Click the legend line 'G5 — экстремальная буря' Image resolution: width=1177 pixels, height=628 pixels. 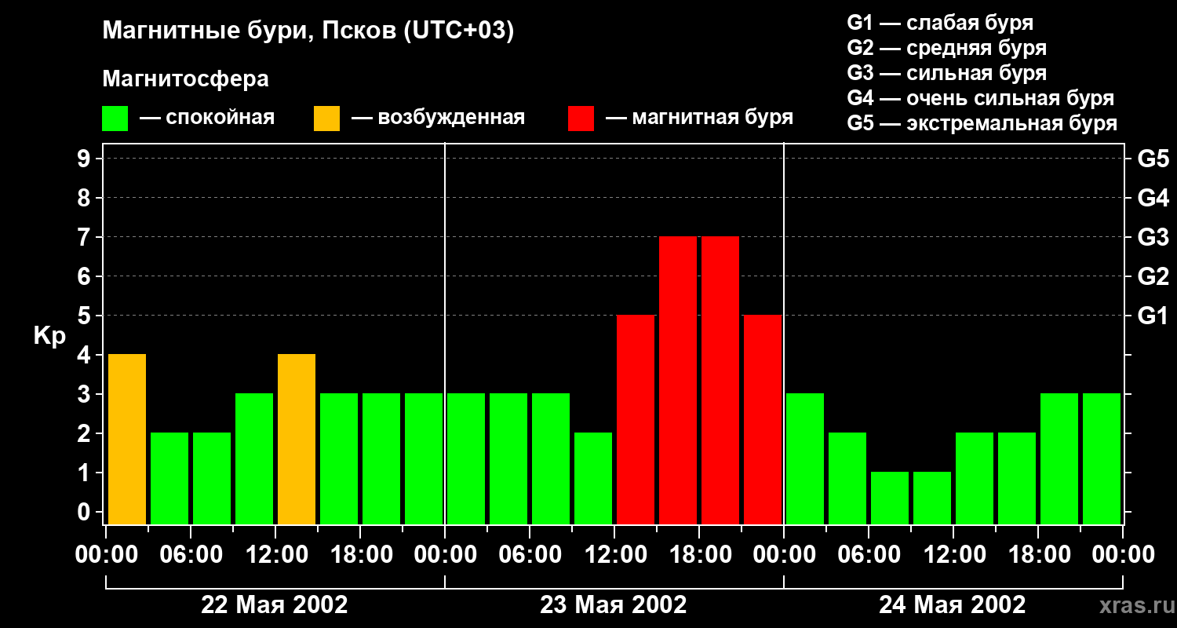coord(982,123)
